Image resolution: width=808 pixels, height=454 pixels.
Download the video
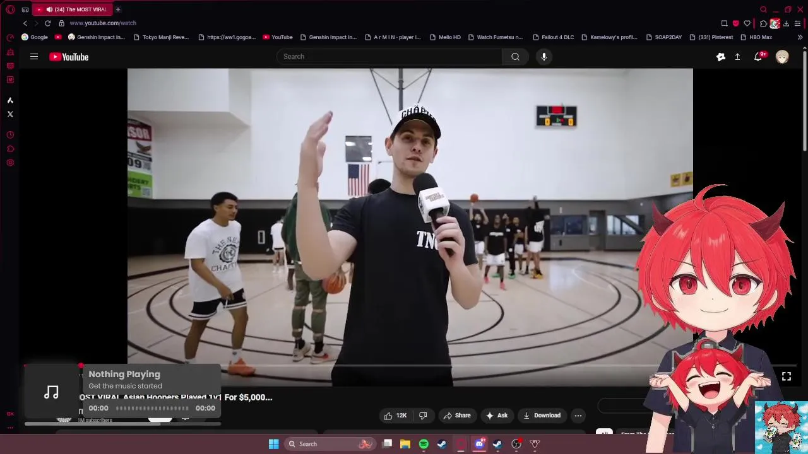(x=542, y=416)
